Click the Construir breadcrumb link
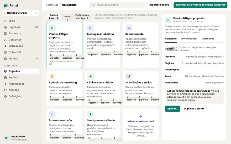The width and height of the screenshot is (231, 144). tap(52, 5)
